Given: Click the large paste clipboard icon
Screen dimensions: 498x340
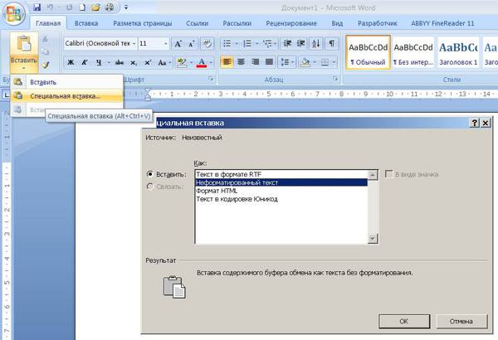Looking at the screenshot, I should [x=24, y=44].
